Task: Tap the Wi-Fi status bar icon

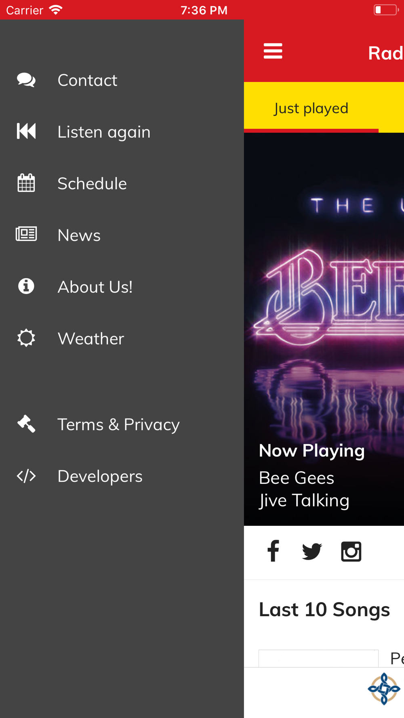Action: point(55,10)
